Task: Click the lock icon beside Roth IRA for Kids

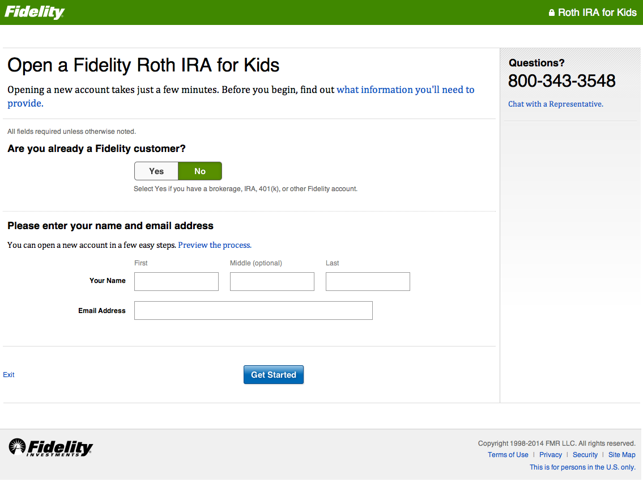Action: [551, 12]
